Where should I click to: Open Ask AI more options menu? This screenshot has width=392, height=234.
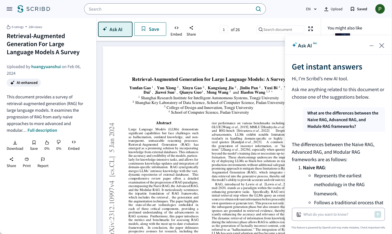(x=371, y=46)
